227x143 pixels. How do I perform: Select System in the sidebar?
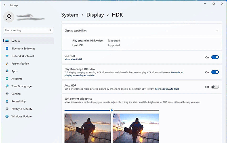click(29, 41)
